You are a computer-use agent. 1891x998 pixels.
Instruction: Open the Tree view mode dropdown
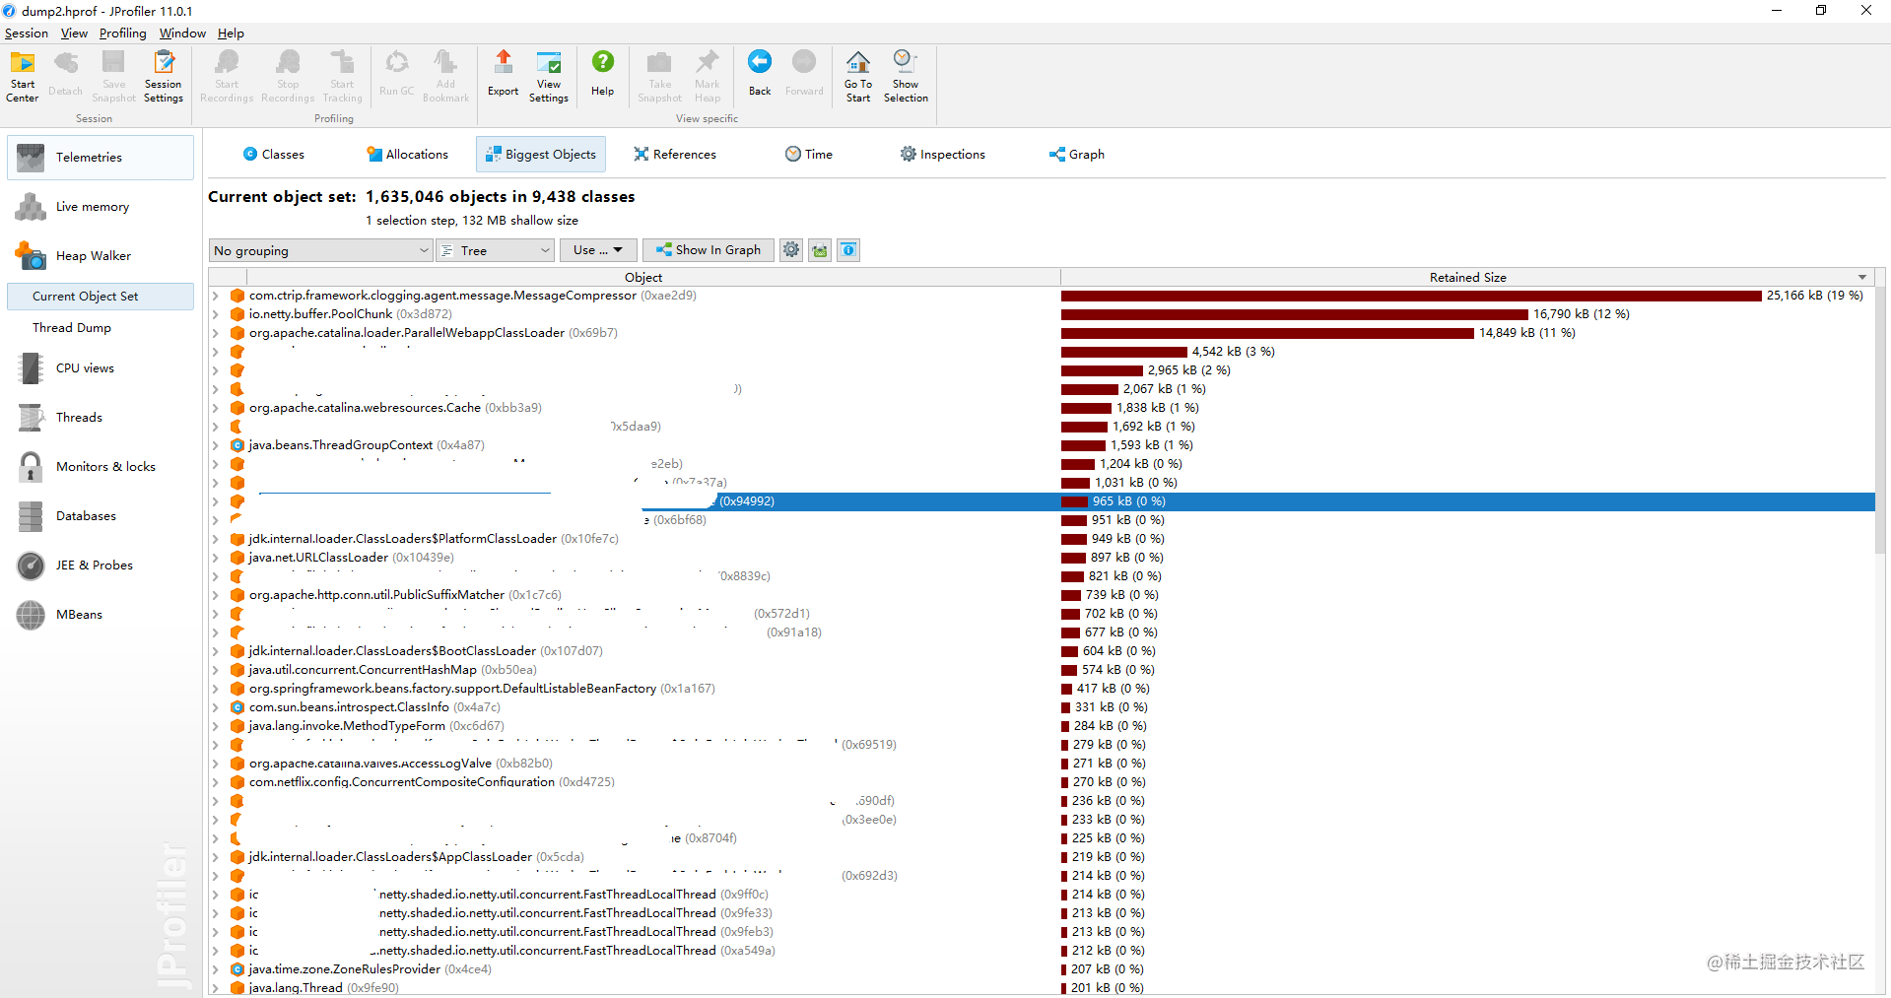click(x=496, y=250)
